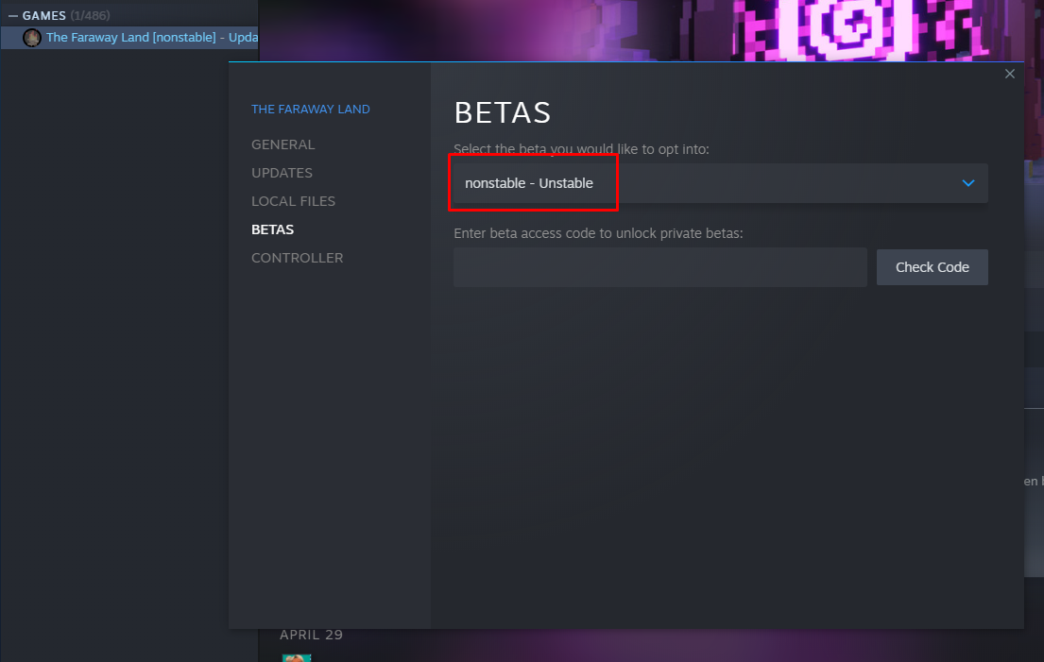The width and height of the screenshot is (1044, 662).
Task: Select the Betas section
Action: tap(272, 229)
